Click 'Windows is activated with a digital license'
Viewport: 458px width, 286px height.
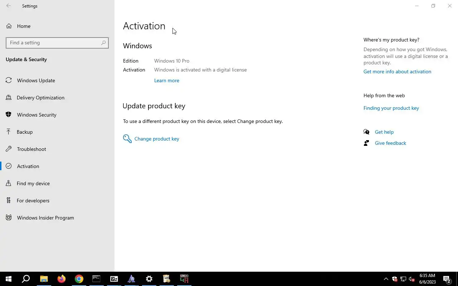coord(200,70)
